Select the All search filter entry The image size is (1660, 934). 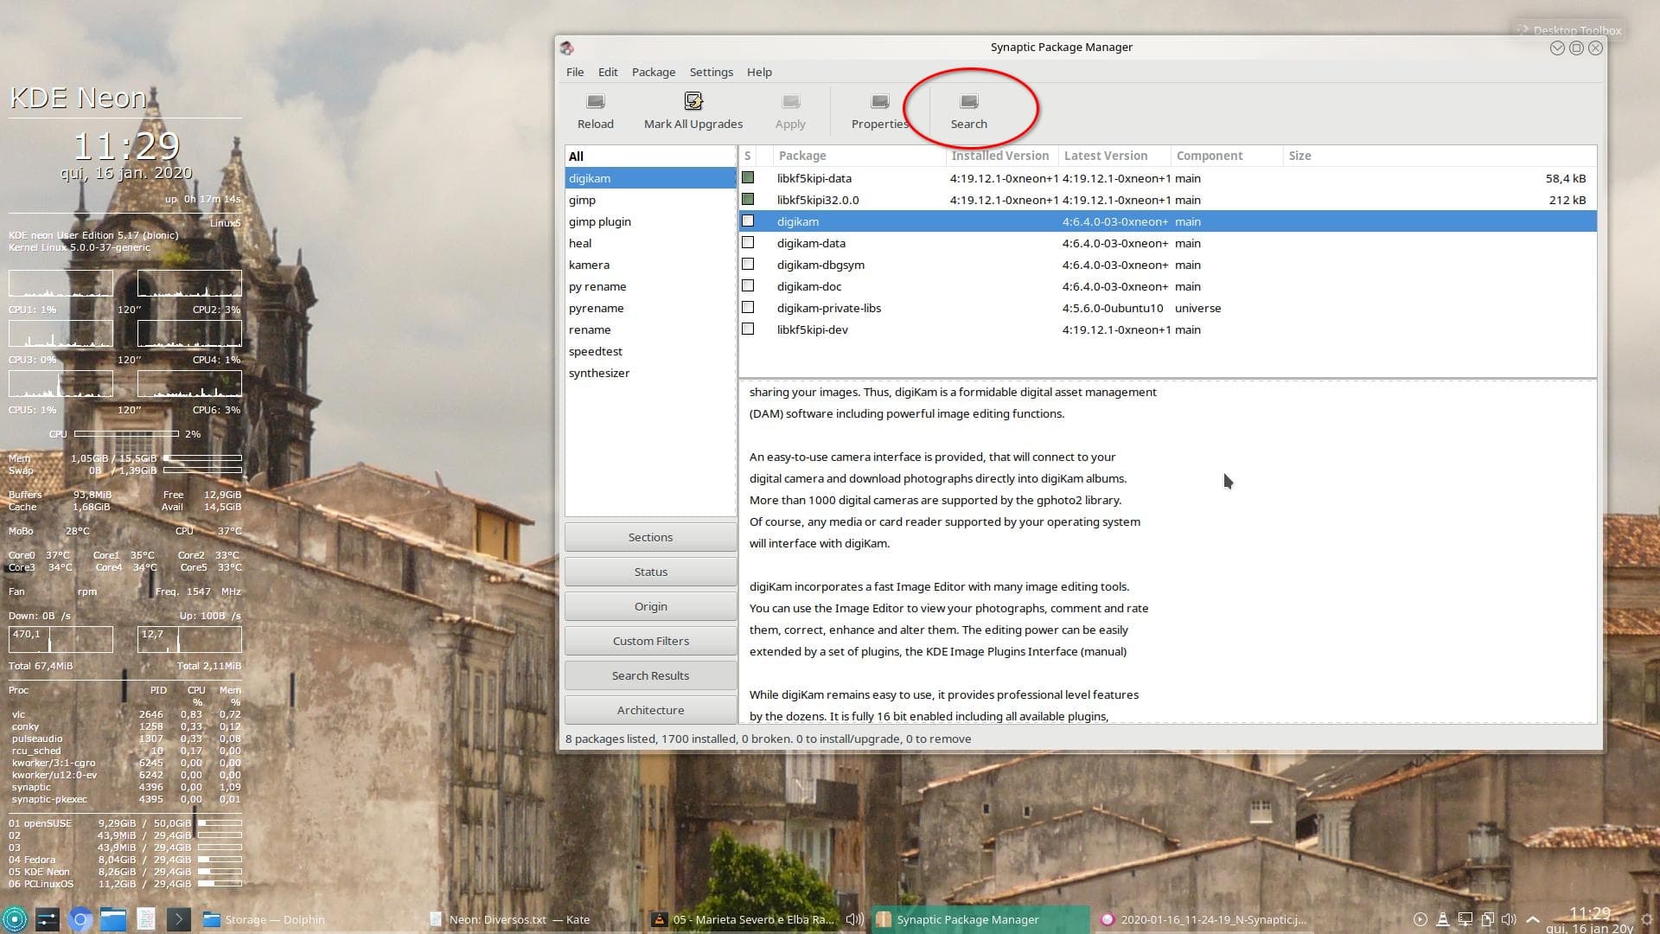click(x=650, y=157)
